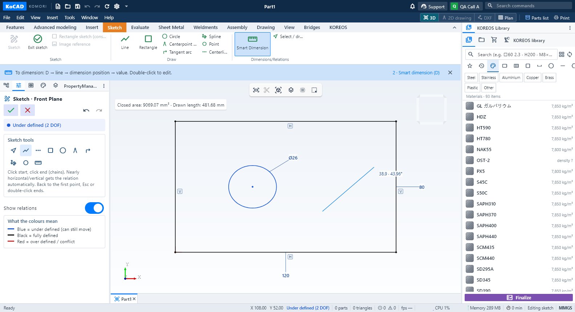Open the MMGS units selector
The image size is (575, 312).
coord(565,308)
